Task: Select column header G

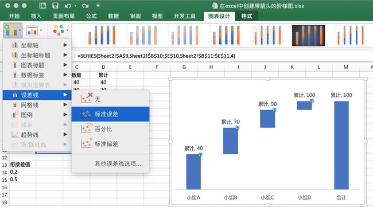Action: coord(184,67)
